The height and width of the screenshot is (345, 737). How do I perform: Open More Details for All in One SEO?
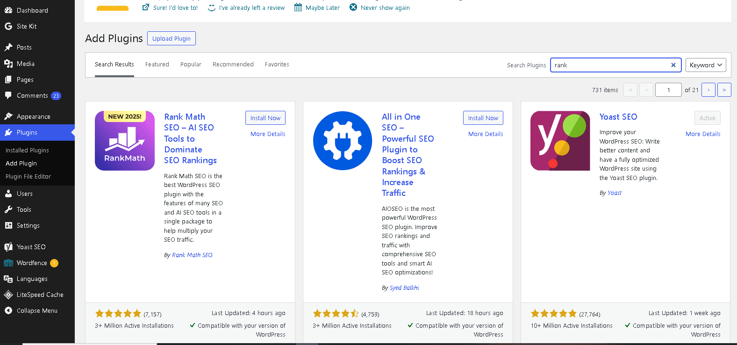(486, 134)
